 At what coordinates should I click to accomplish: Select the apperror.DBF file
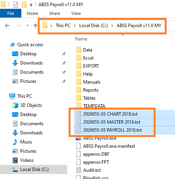tap(96, 154)
